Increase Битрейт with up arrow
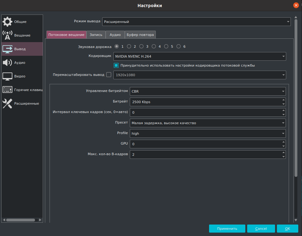 [x=283, y=100]
